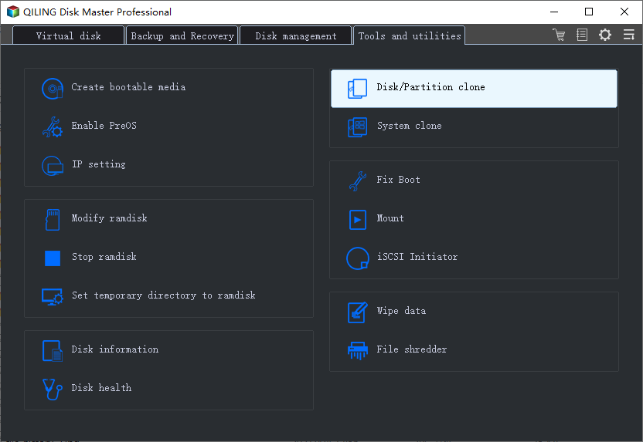Open Mount text label
Screen dimensions: 643x442
(390, 218)
